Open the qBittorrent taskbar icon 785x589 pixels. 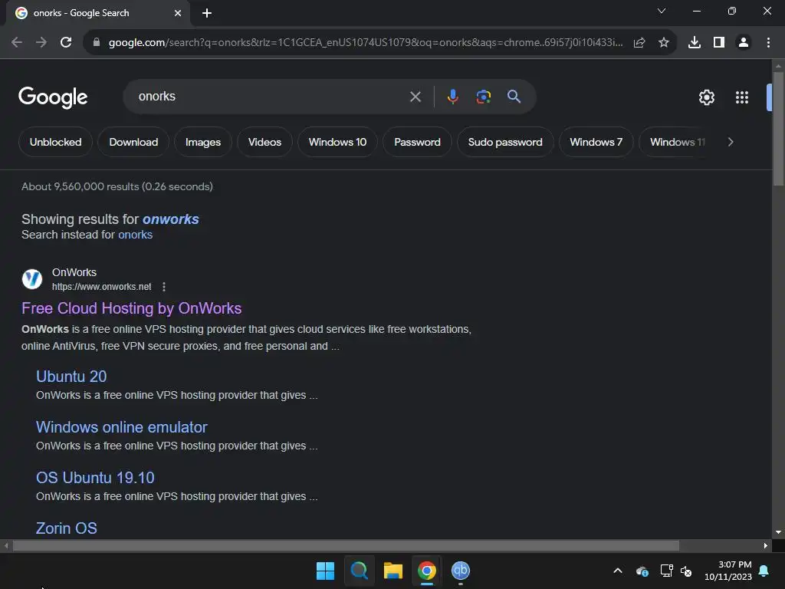(x=461, y=571)
